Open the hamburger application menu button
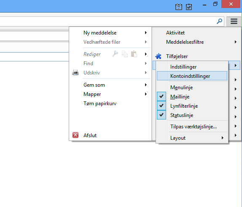 pyautogui.click(x=234, y=21)
